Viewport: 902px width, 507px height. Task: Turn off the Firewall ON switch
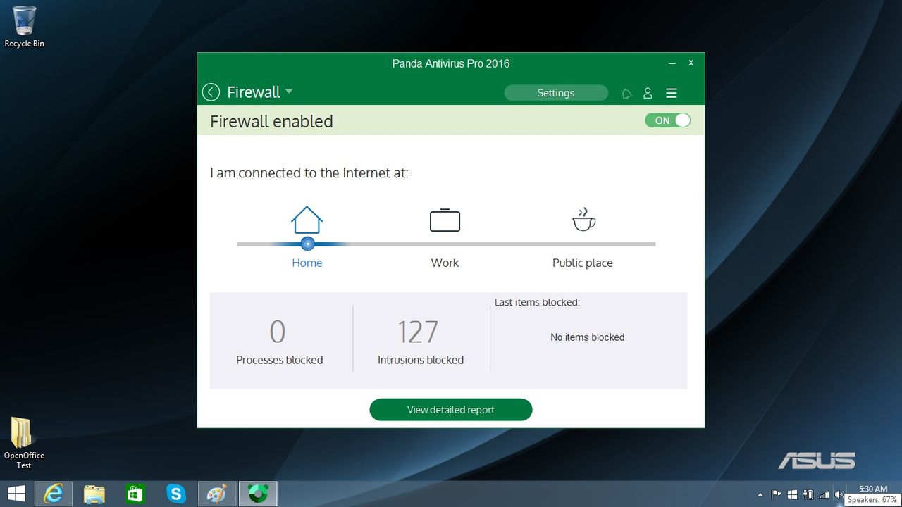(667, 120)
